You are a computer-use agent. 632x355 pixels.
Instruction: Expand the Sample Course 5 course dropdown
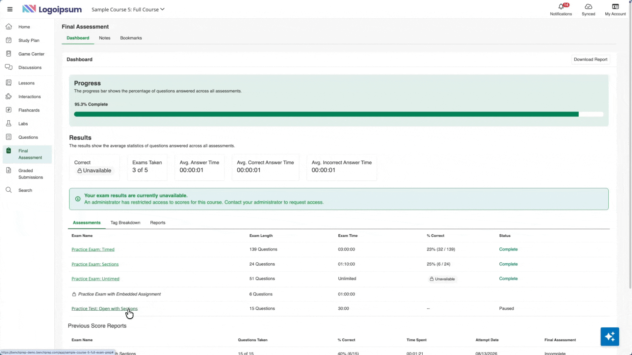click(128, 10)
